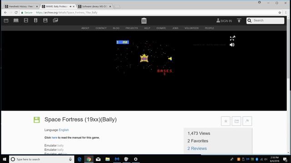The width and height of the screenshot is (291, 163).
Task: Open the ABOUT menu item
Action: 85,28
